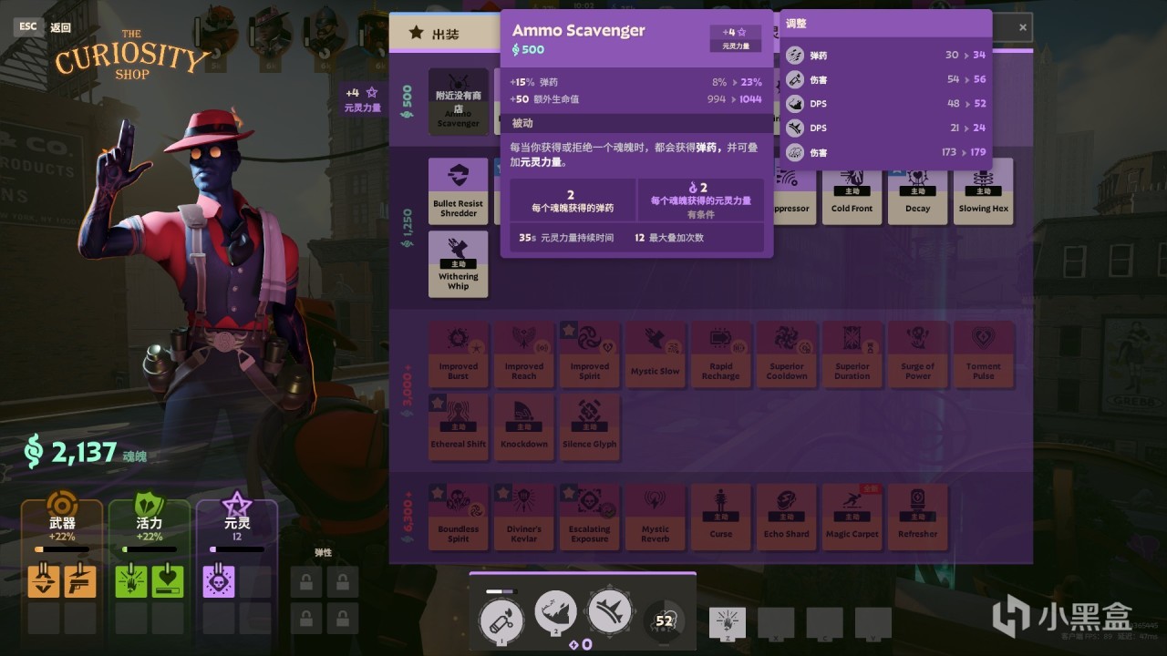Select the Bullet Resist Shredder item
The width and height of the screenshot is (1167, 656).
pyautogui.click(x=459, y=191)
